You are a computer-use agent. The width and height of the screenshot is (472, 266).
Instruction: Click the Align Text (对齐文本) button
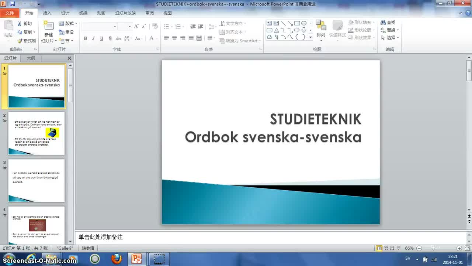click(x=233, y=32)
